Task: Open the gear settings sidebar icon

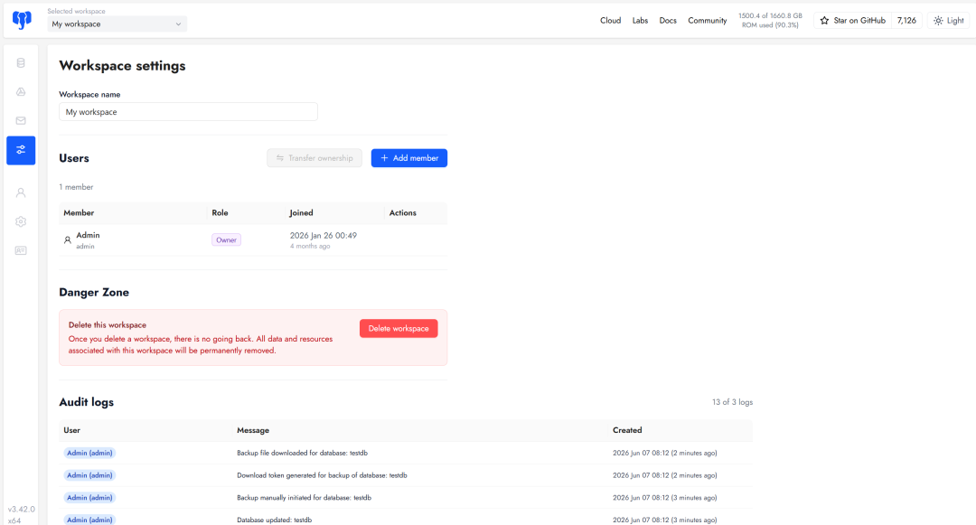Action: (x=21, y=221)
